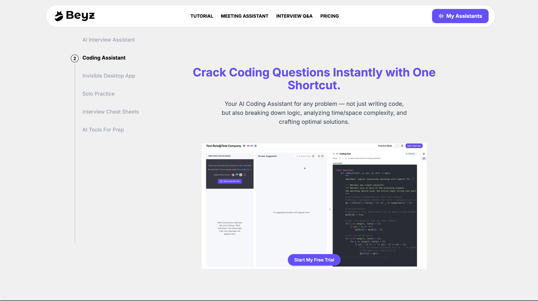538x301 pixels.
Task: Open the Tutorial menu item
Action: coord(202,16)
